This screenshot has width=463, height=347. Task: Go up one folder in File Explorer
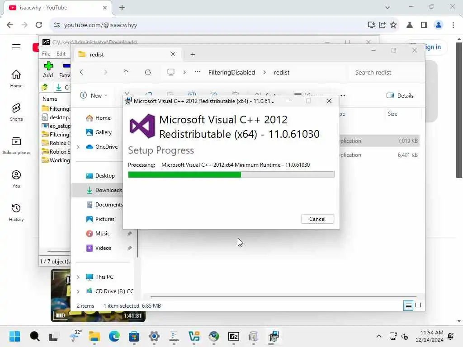point(126,72)
